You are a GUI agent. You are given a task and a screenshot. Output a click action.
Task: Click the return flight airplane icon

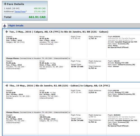point(7,85)
